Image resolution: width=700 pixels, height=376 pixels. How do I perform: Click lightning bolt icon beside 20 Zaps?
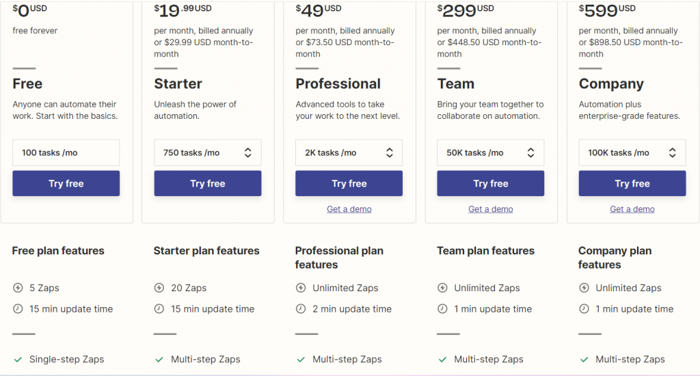(x=159, y=288)
